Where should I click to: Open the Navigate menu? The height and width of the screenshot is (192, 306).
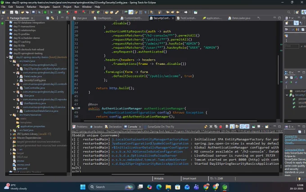tap(45, 7)
